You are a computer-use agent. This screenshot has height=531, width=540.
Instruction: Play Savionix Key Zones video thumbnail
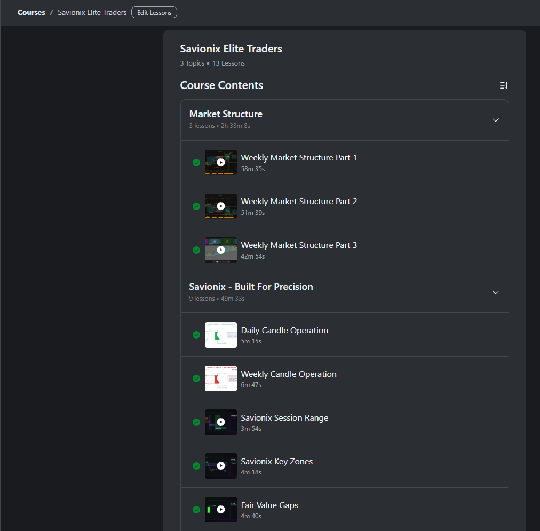(x=221, y=466)
